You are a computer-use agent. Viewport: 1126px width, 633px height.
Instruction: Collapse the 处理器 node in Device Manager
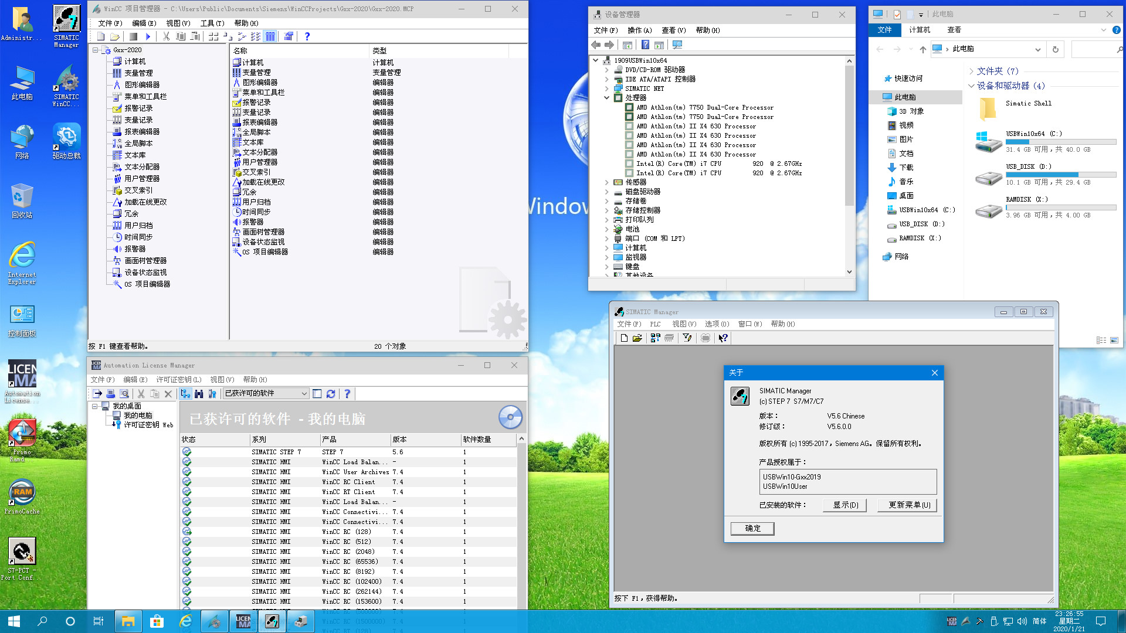click(x=606, y=98)
